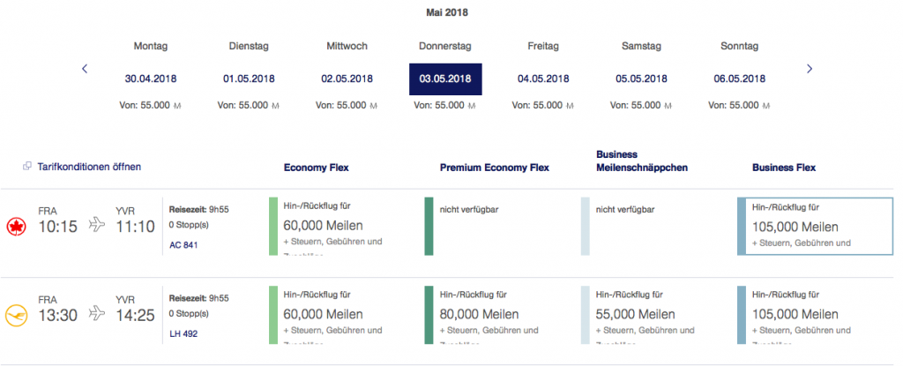Select Dienstag 01.05.2018 date tab
The image size is (903, 366).
click(248, 78)
